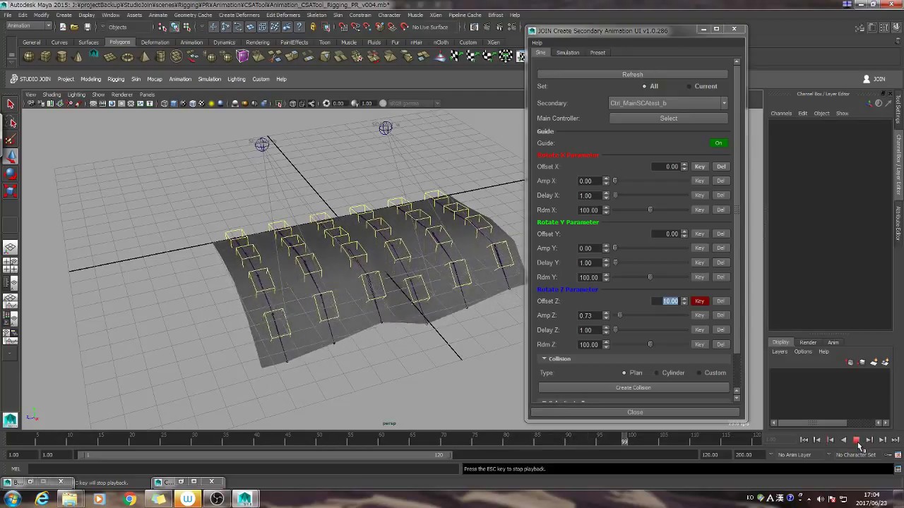The height and width of the screenshot is (508, 904).
Task: Open Internet Explorer from the taskbar
Action: point(42,500)
